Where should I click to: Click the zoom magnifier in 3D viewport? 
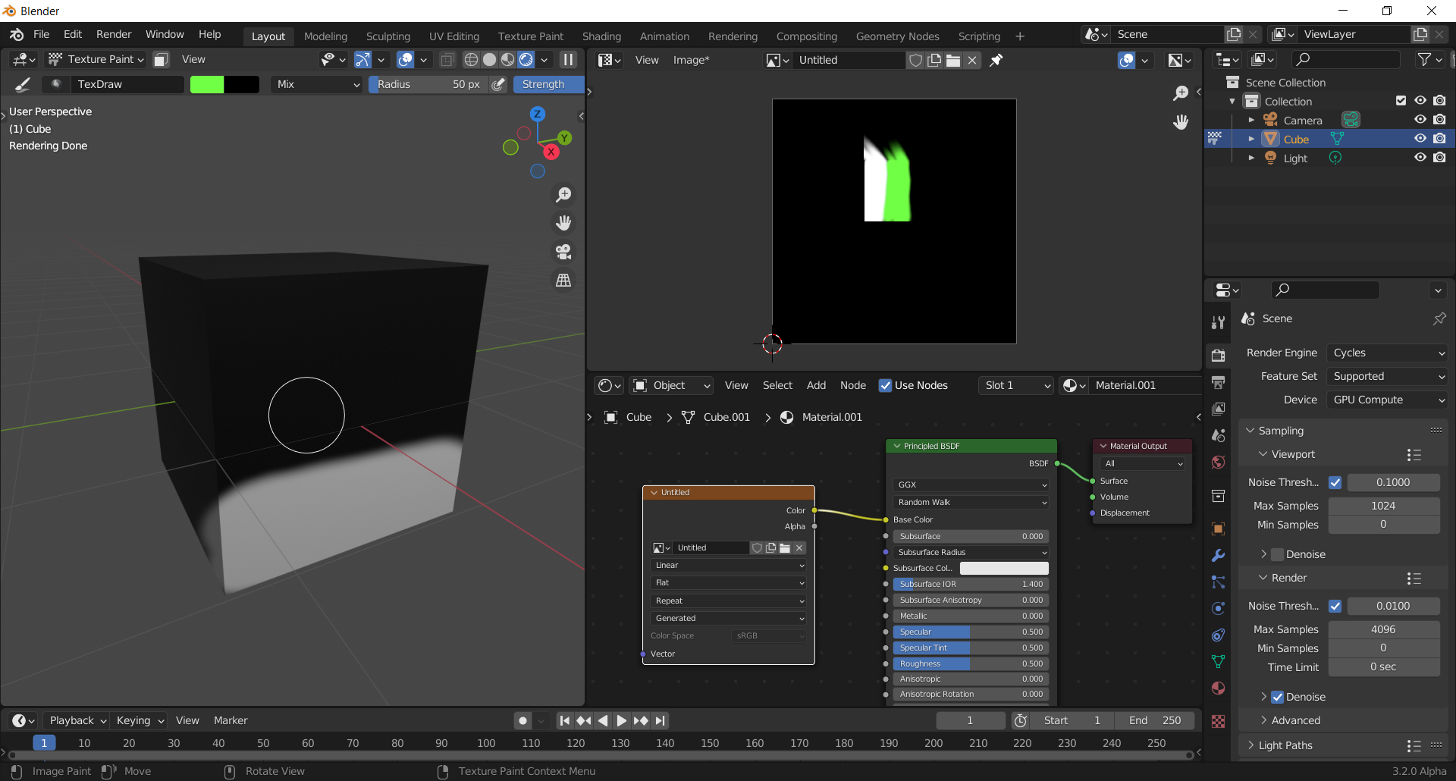pos(563,195)
